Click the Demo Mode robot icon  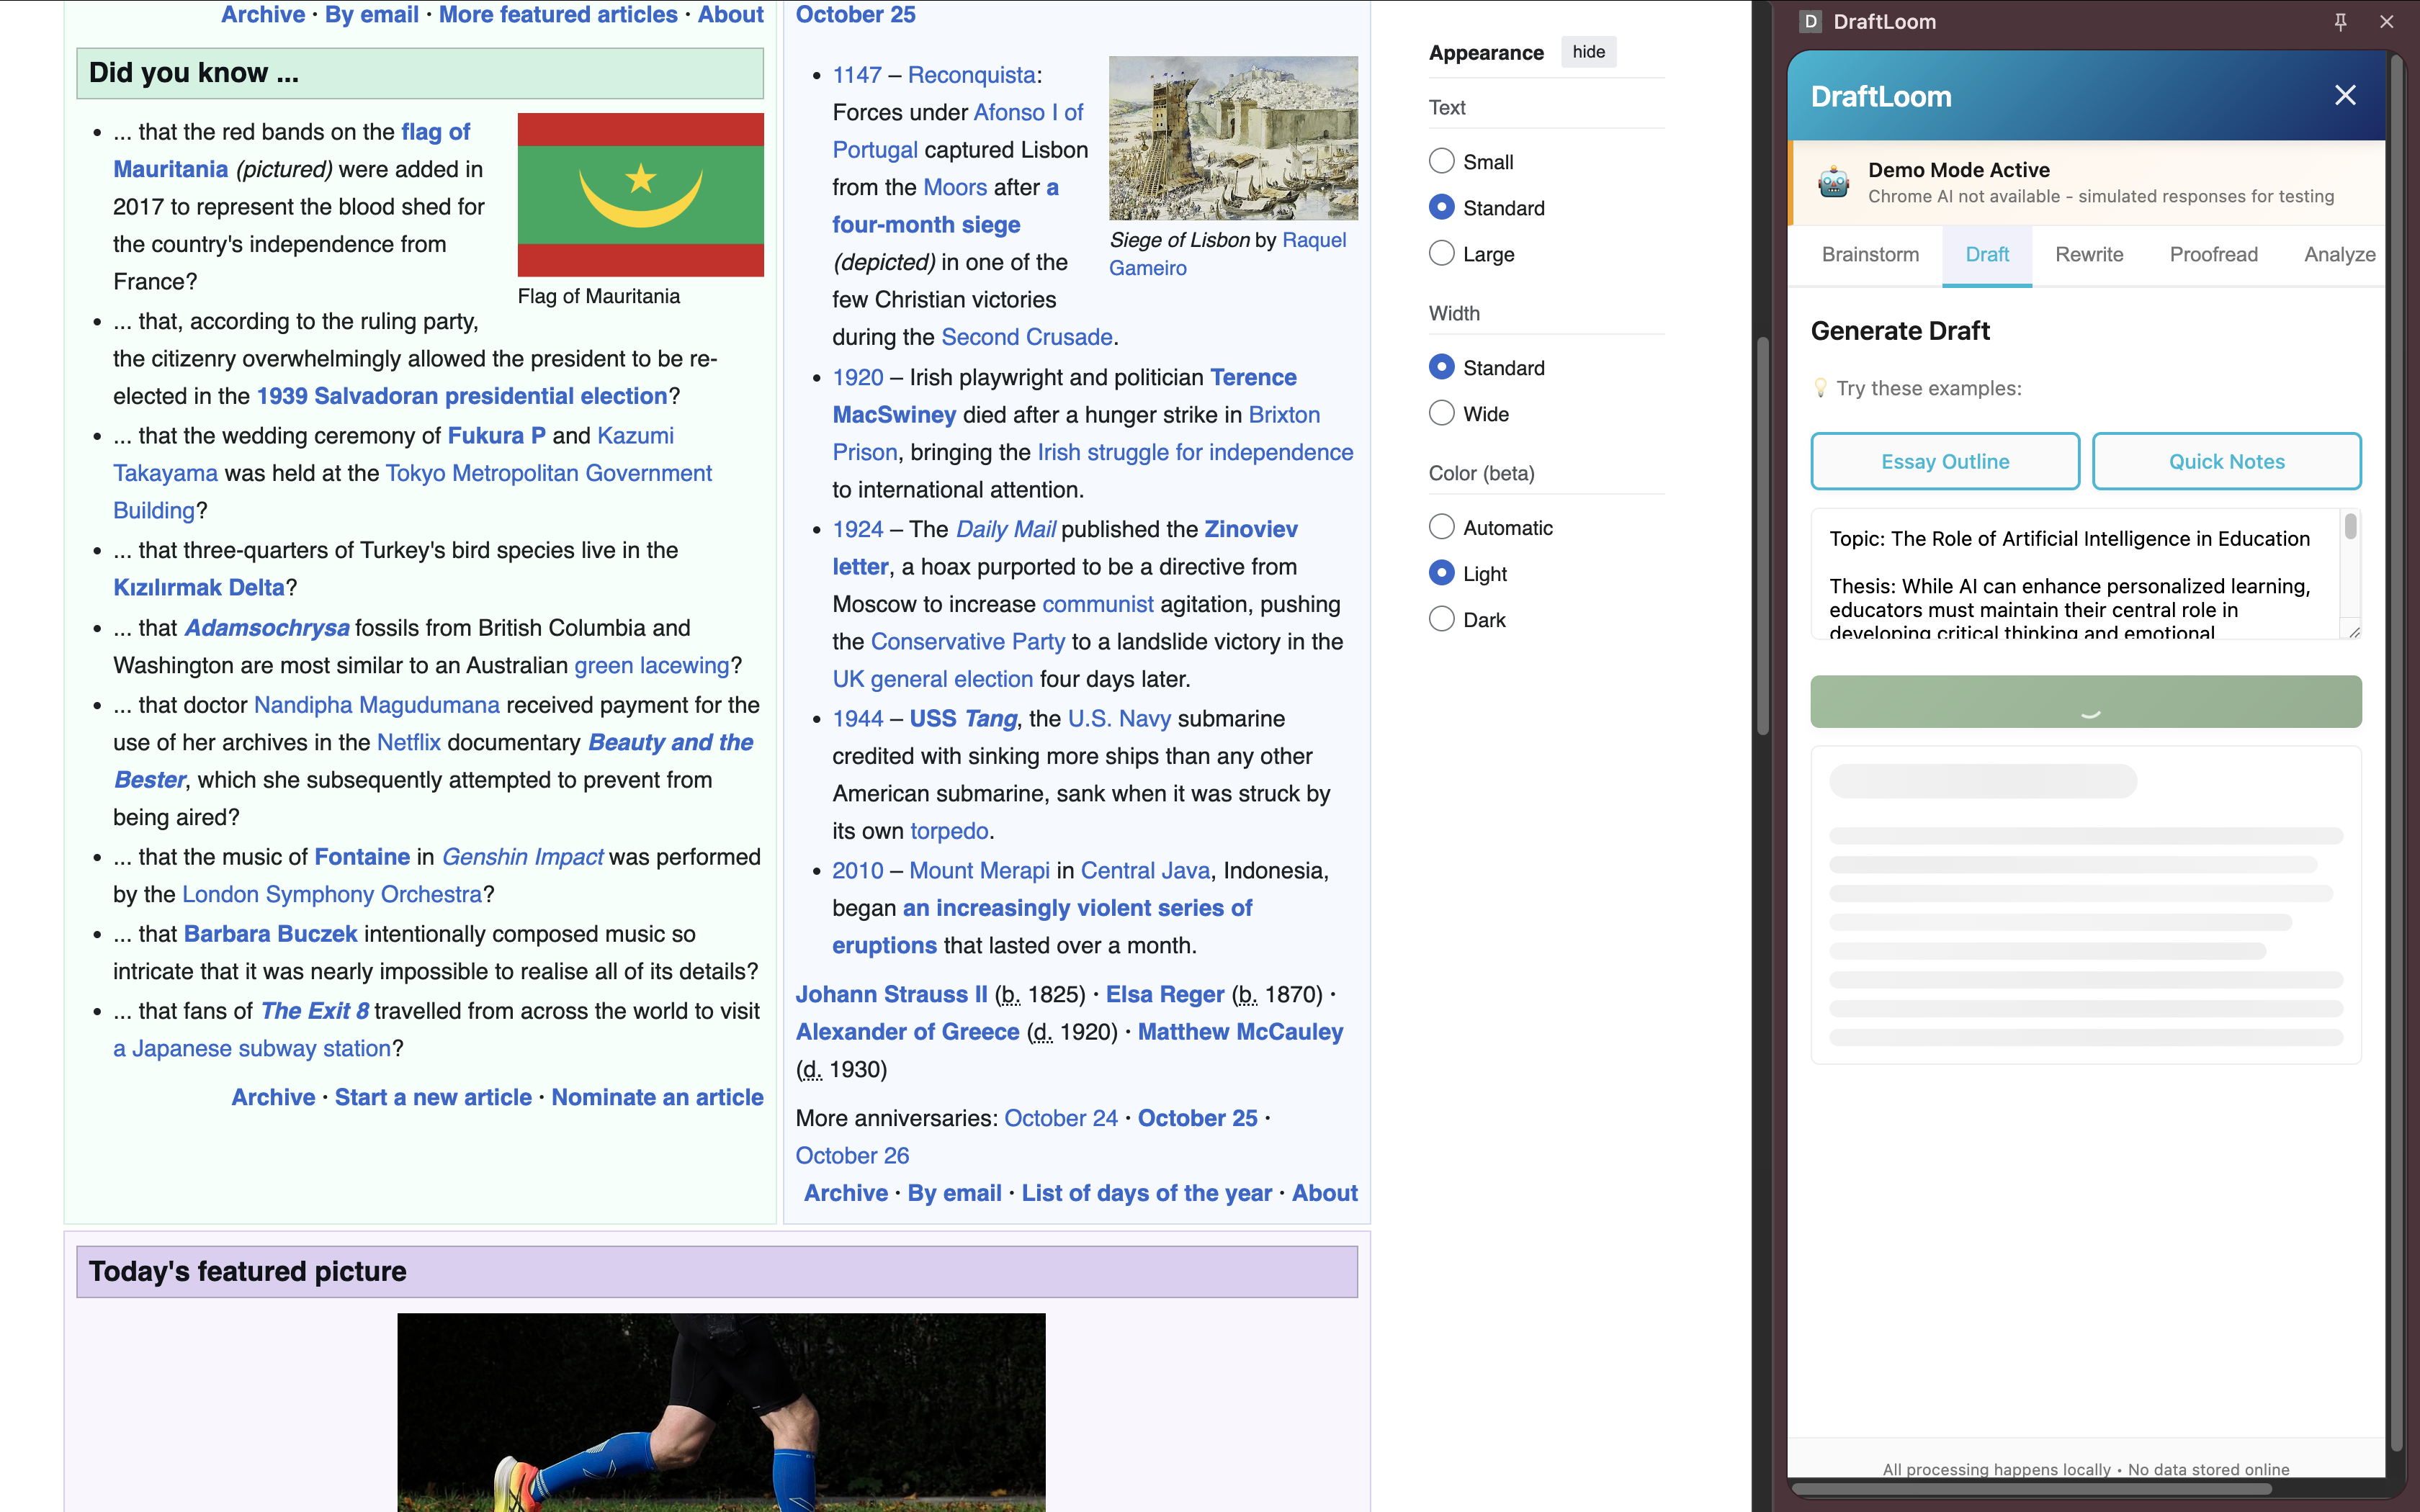[1833, 183]
